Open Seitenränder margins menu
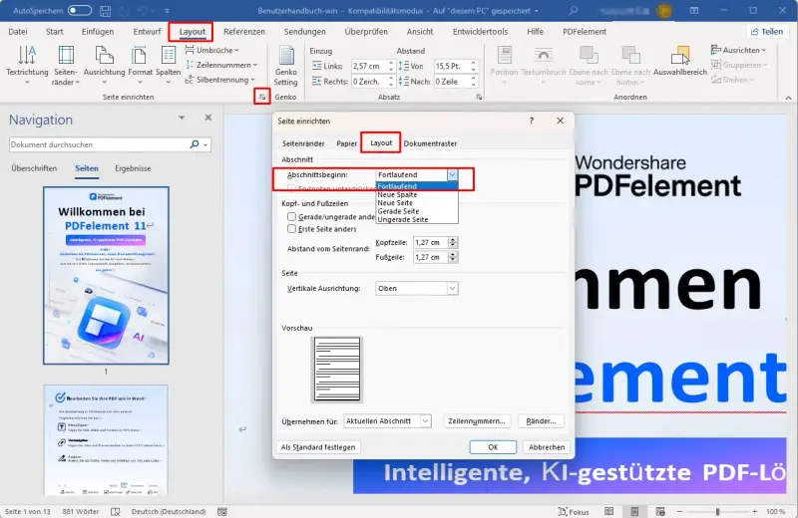798x518 pixels. pos(66,66)
